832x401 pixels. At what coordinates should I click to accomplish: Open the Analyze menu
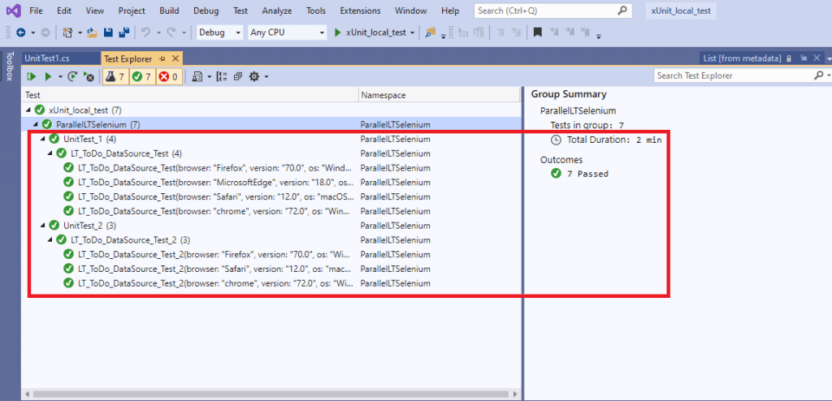(279, 11)
